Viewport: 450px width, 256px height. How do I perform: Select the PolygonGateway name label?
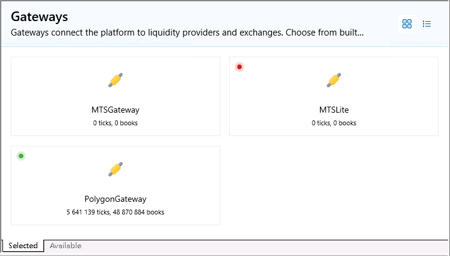coord(116,199)
